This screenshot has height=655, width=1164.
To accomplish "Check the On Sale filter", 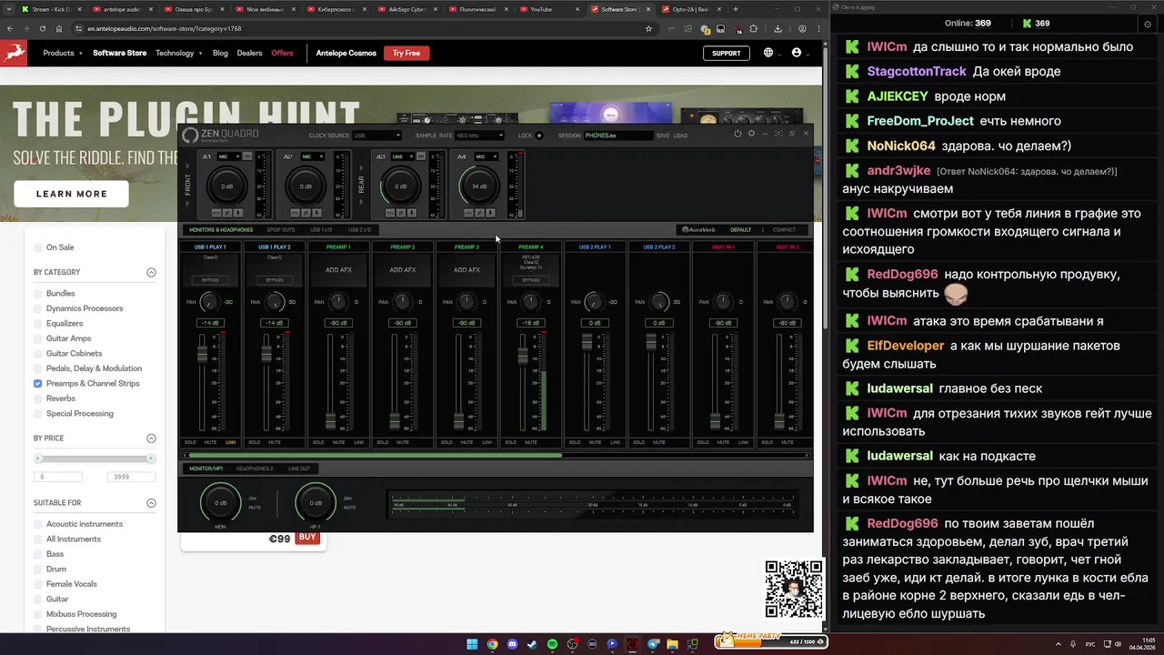I will [38, 247].
